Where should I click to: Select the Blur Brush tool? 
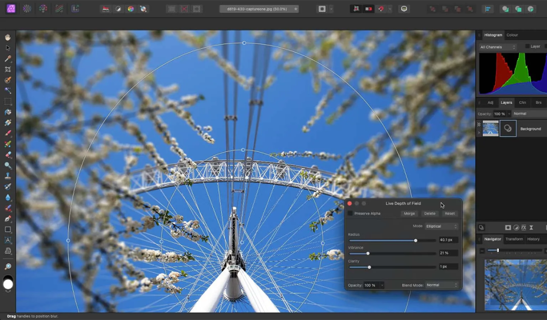(7, 197)
